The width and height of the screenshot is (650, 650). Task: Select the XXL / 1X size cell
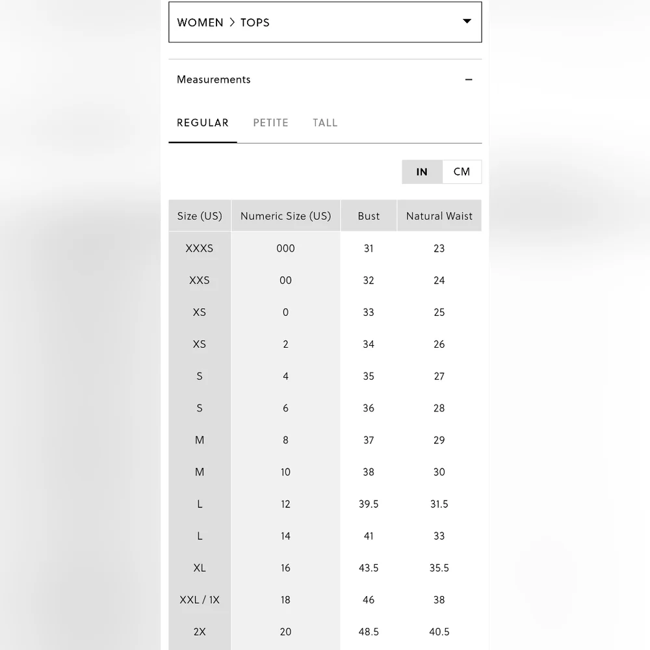[200, 600]
